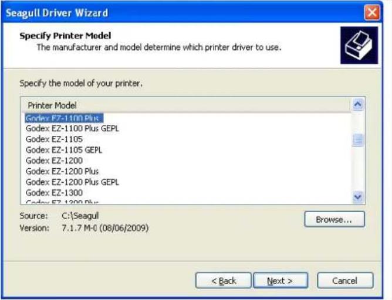The width and height of the screenshot is (392, 300).
Task: Click the source path C:\Seagull
Action: 80,216
